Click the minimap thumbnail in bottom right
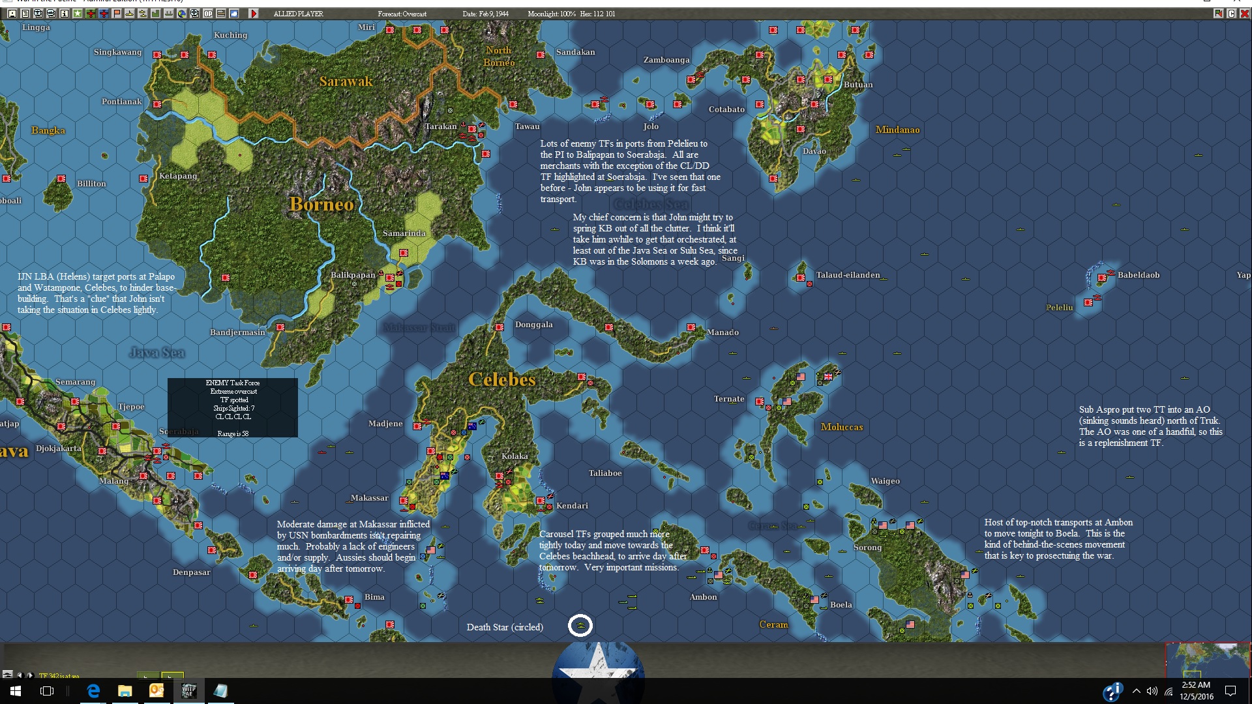The height and width of the screenshot is (704, 1252). (1208, 660)
